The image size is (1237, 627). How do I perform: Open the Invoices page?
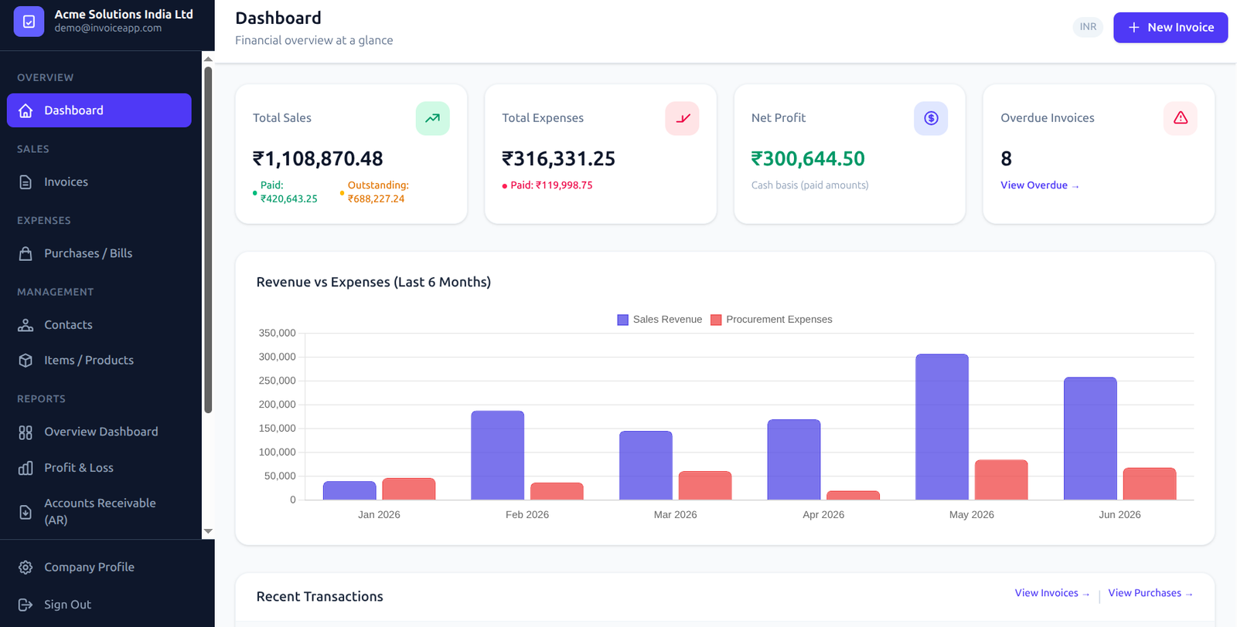(x=99, y=182)
